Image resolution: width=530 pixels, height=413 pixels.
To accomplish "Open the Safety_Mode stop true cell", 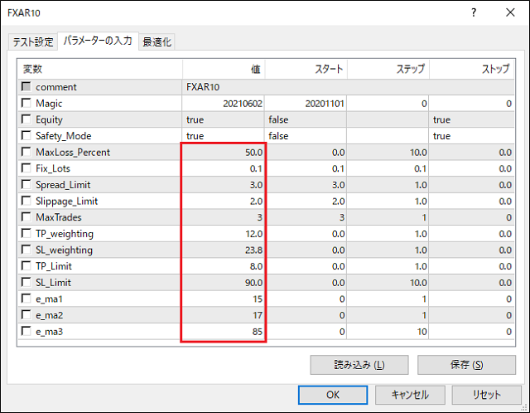I will coord(472,136).
